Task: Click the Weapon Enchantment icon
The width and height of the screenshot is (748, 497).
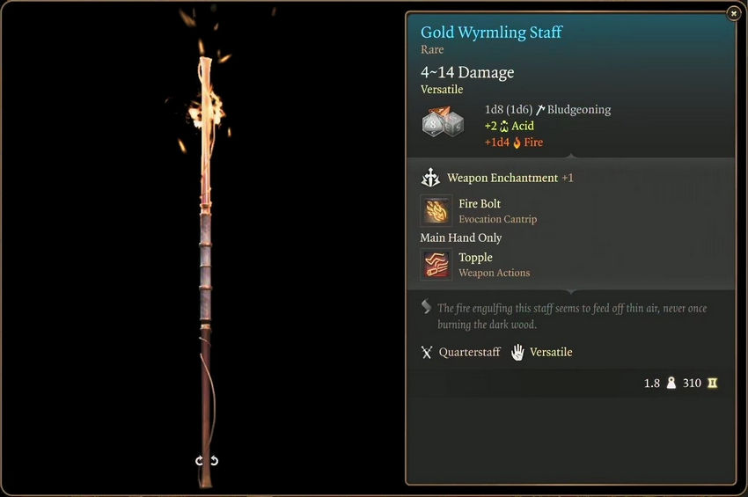Action: click(x=430, y=178)
